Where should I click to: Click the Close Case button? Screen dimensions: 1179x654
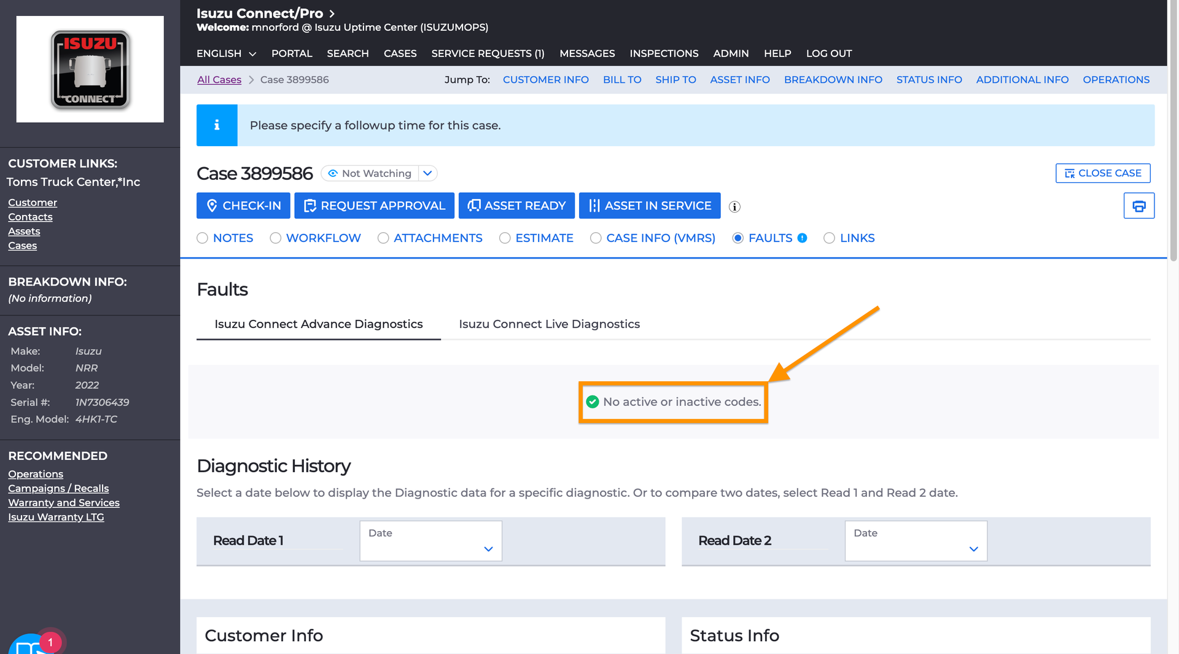(1103, 173)
